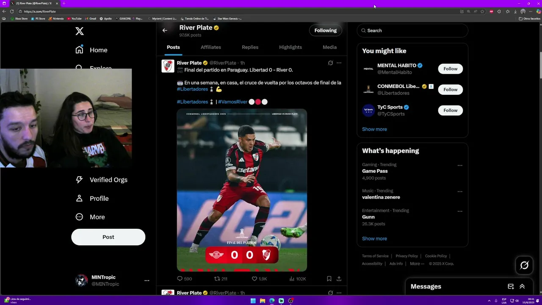Open #VamosRiver hashtag link
Image resolution: width=542 pixels, height=305 pixels.
coord(232,102)
